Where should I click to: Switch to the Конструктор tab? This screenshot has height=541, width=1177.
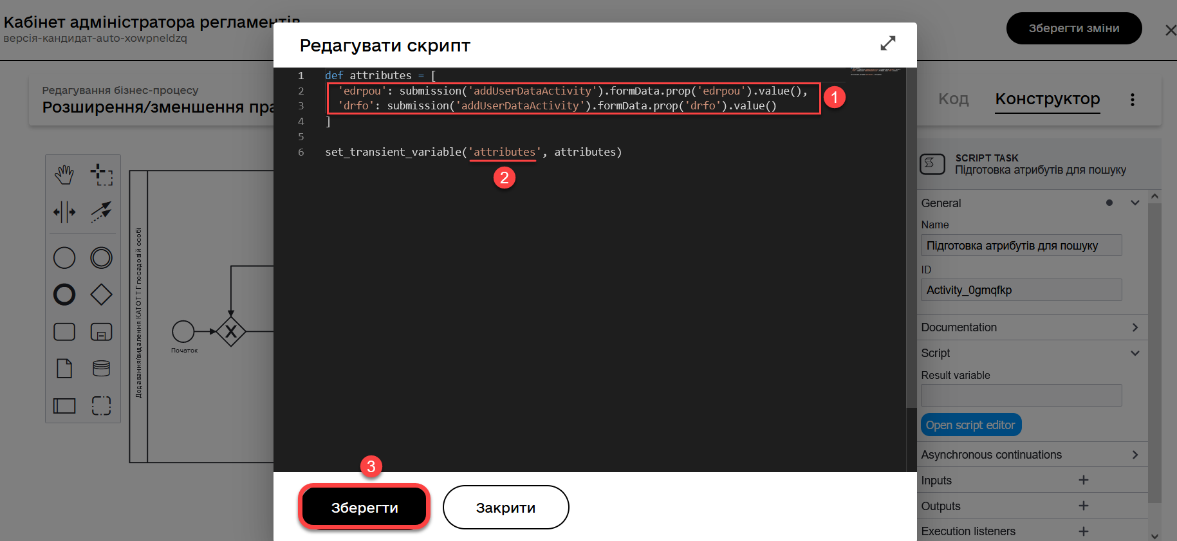pyautogui.click(x=1048, y=99)
